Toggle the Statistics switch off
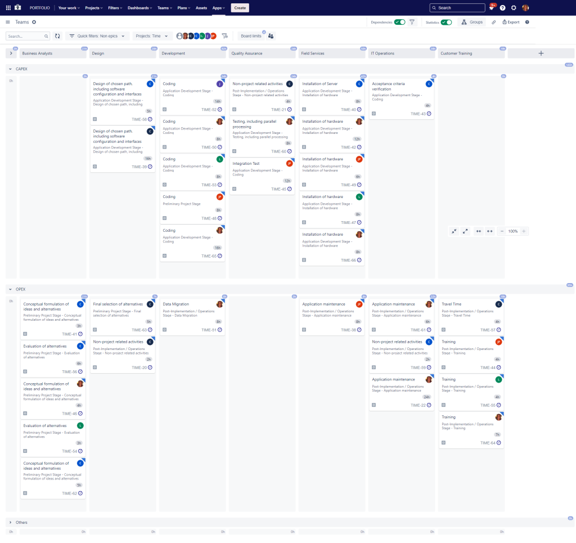This screenshot has height=543, width=576. (x=446, y=22)
